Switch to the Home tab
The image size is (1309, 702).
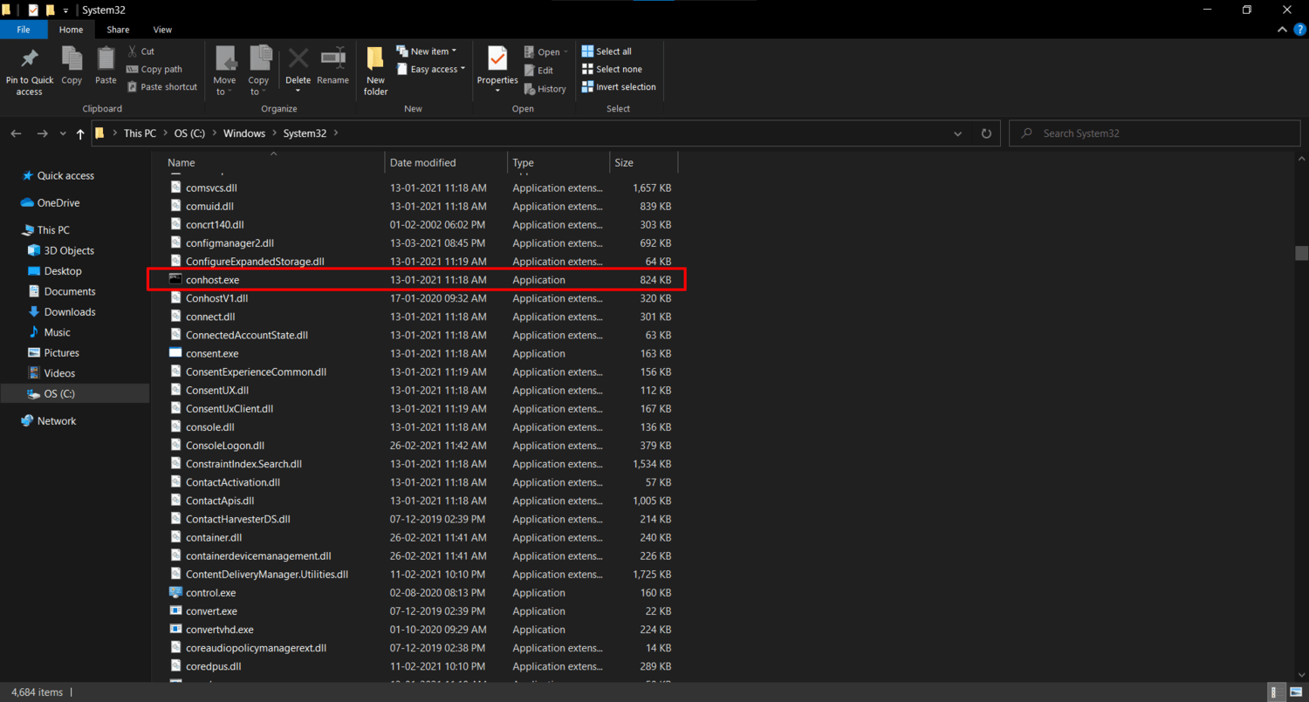point(72,30)
